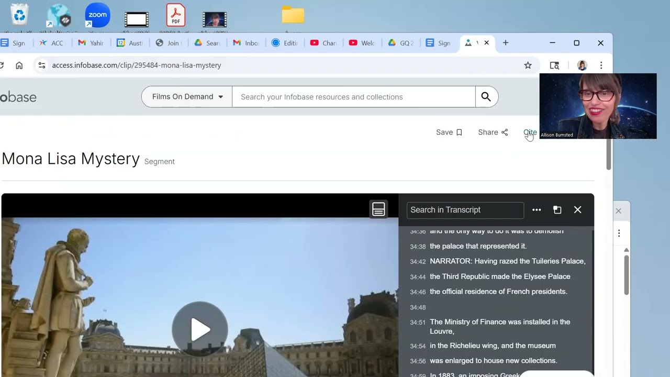Click the Infobase logo

click(x=18, y=97)
